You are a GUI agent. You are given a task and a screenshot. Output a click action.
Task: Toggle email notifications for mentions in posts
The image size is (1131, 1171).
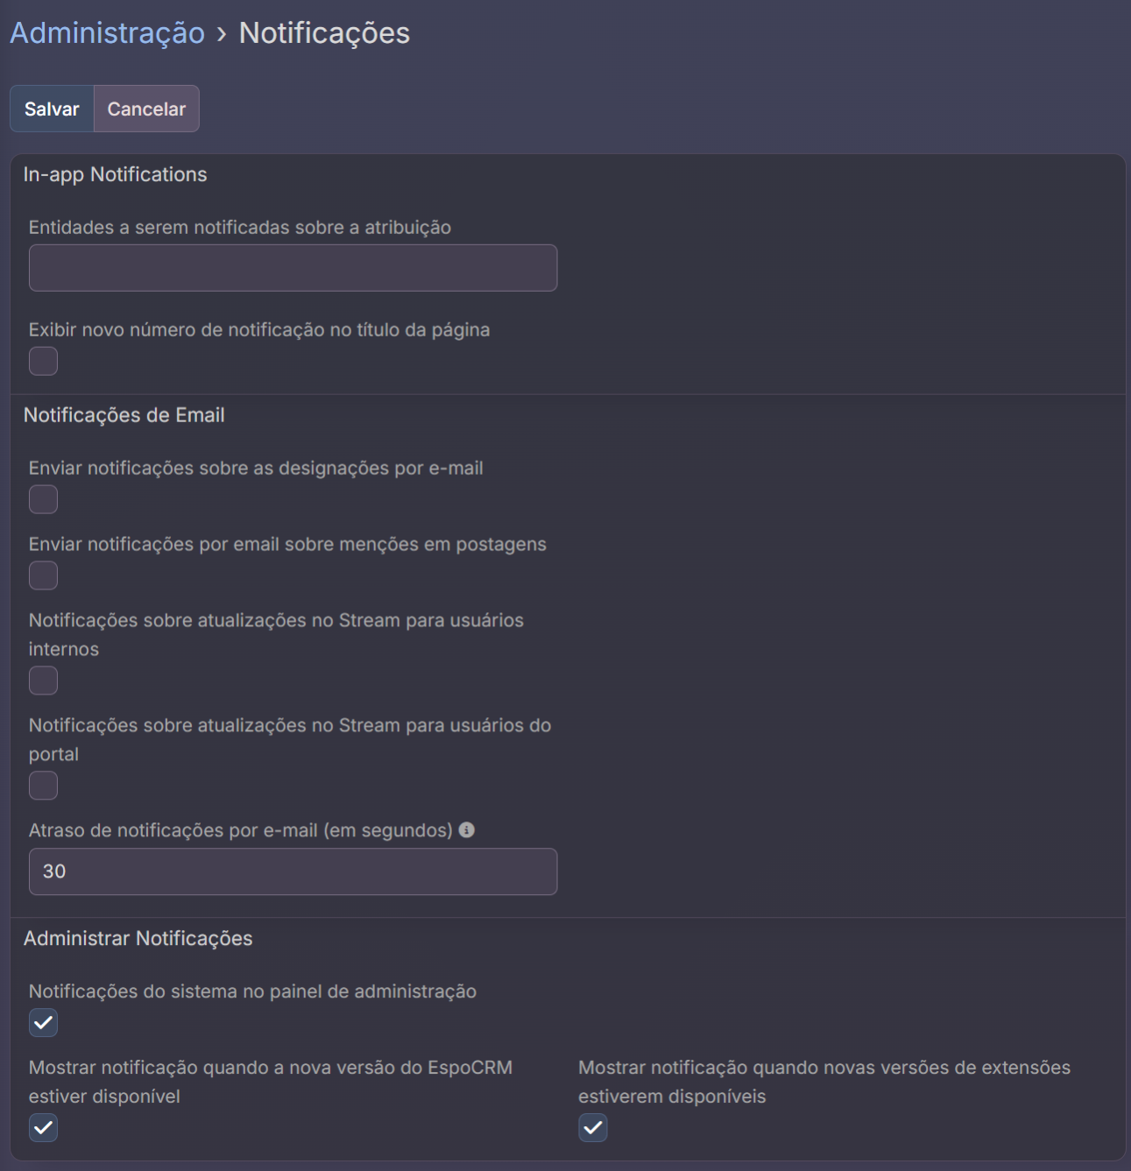pyautogui.click(x=43, y=575)
